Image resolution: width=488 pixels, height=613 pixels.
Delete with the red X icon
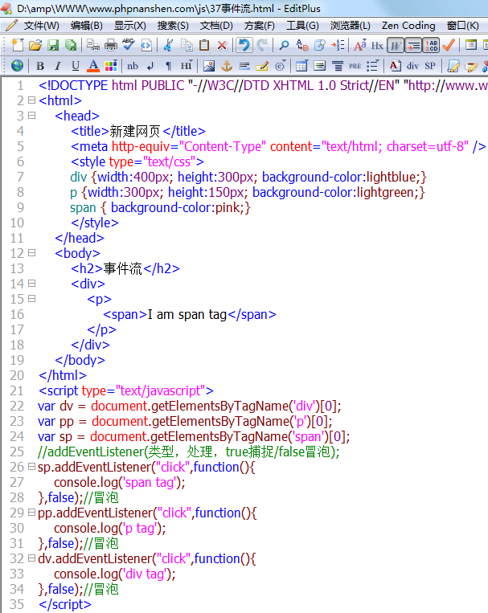[222, 45]
